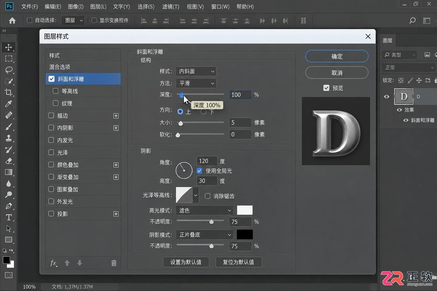The width and height of the screenshot is (437, 291).
Task: Open the 方法 dropdown showing 平滑
Action: pos(196,83)
